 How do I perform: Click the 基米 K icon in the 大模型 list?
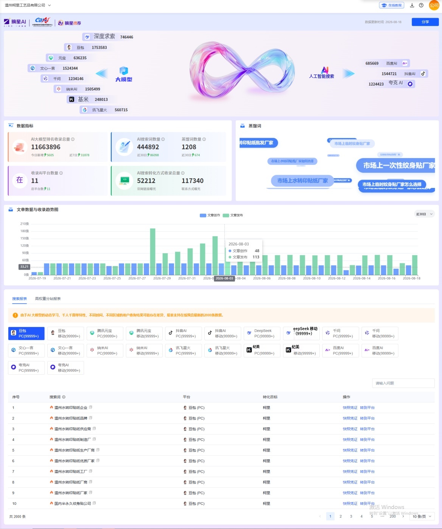point(71,99)
